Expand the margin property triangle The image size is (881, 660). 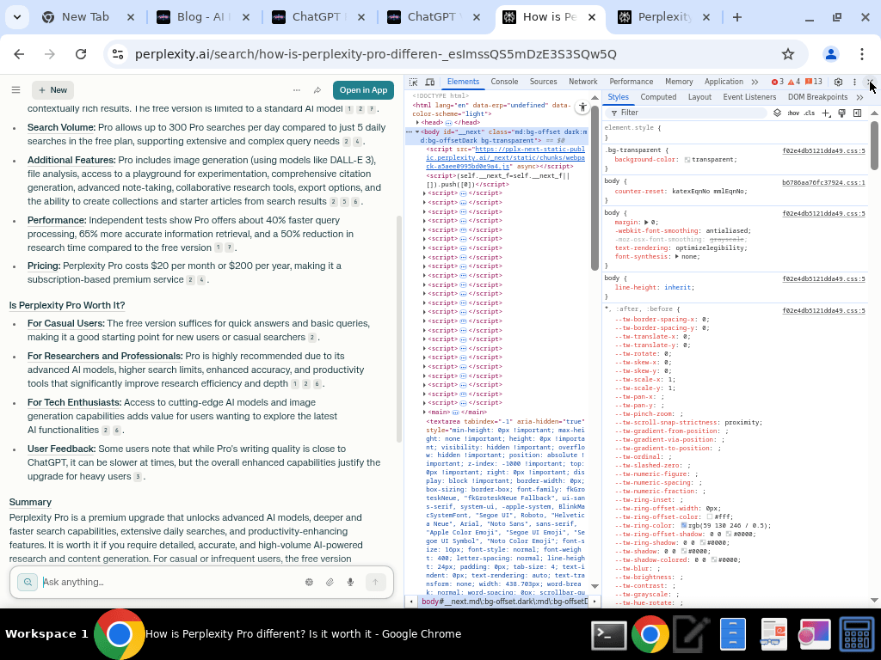click(x=647, y=223)
